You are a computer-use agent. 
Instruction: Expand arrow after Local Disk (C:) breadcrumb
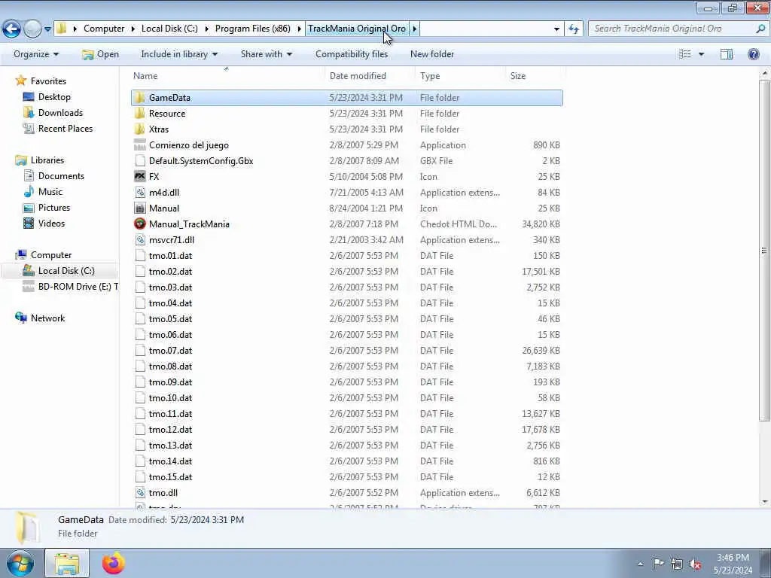[206, 29]
